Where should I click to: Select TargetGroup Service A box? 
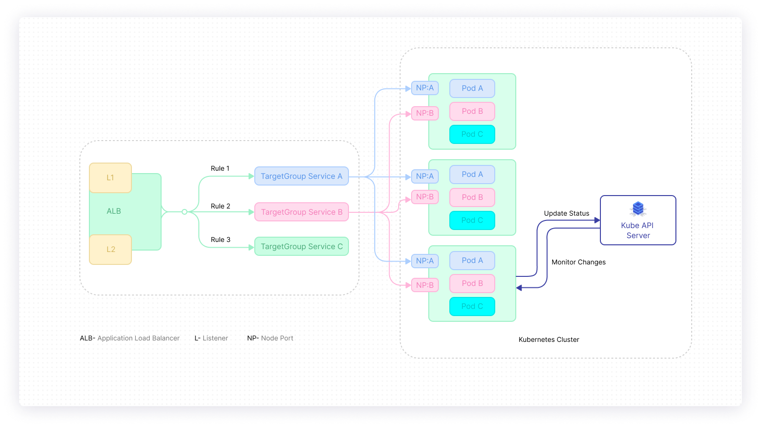click(x=302, y=176)
